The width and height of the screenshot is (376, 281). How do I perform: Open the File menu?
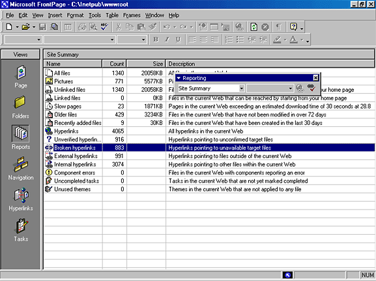point(10,16)
